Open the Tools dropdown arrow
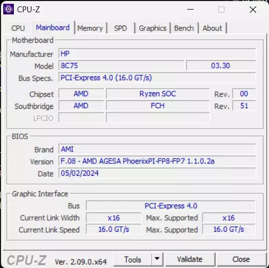This screenshot has height=268, width=269. click(157, 259)
